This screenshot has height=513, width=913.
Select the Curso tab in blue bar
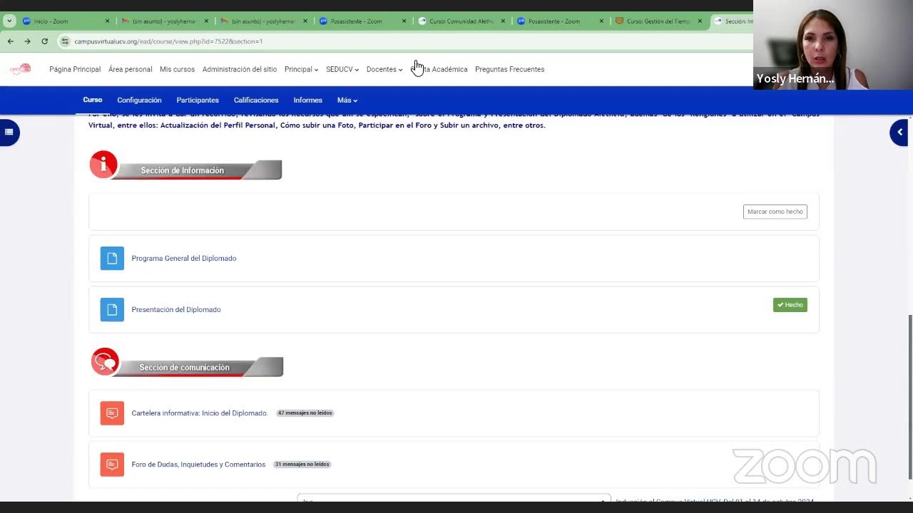93,100
